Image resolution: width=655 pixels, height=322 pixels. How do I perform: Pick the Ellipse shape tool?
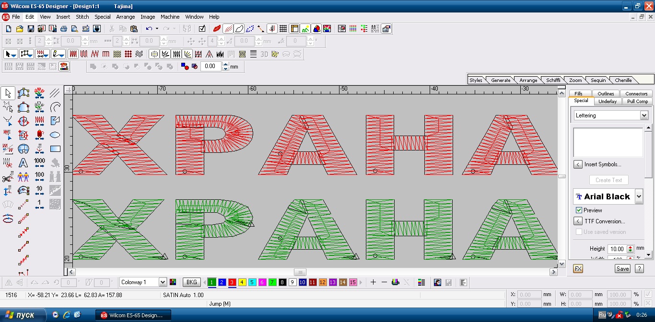pos(55,135)
